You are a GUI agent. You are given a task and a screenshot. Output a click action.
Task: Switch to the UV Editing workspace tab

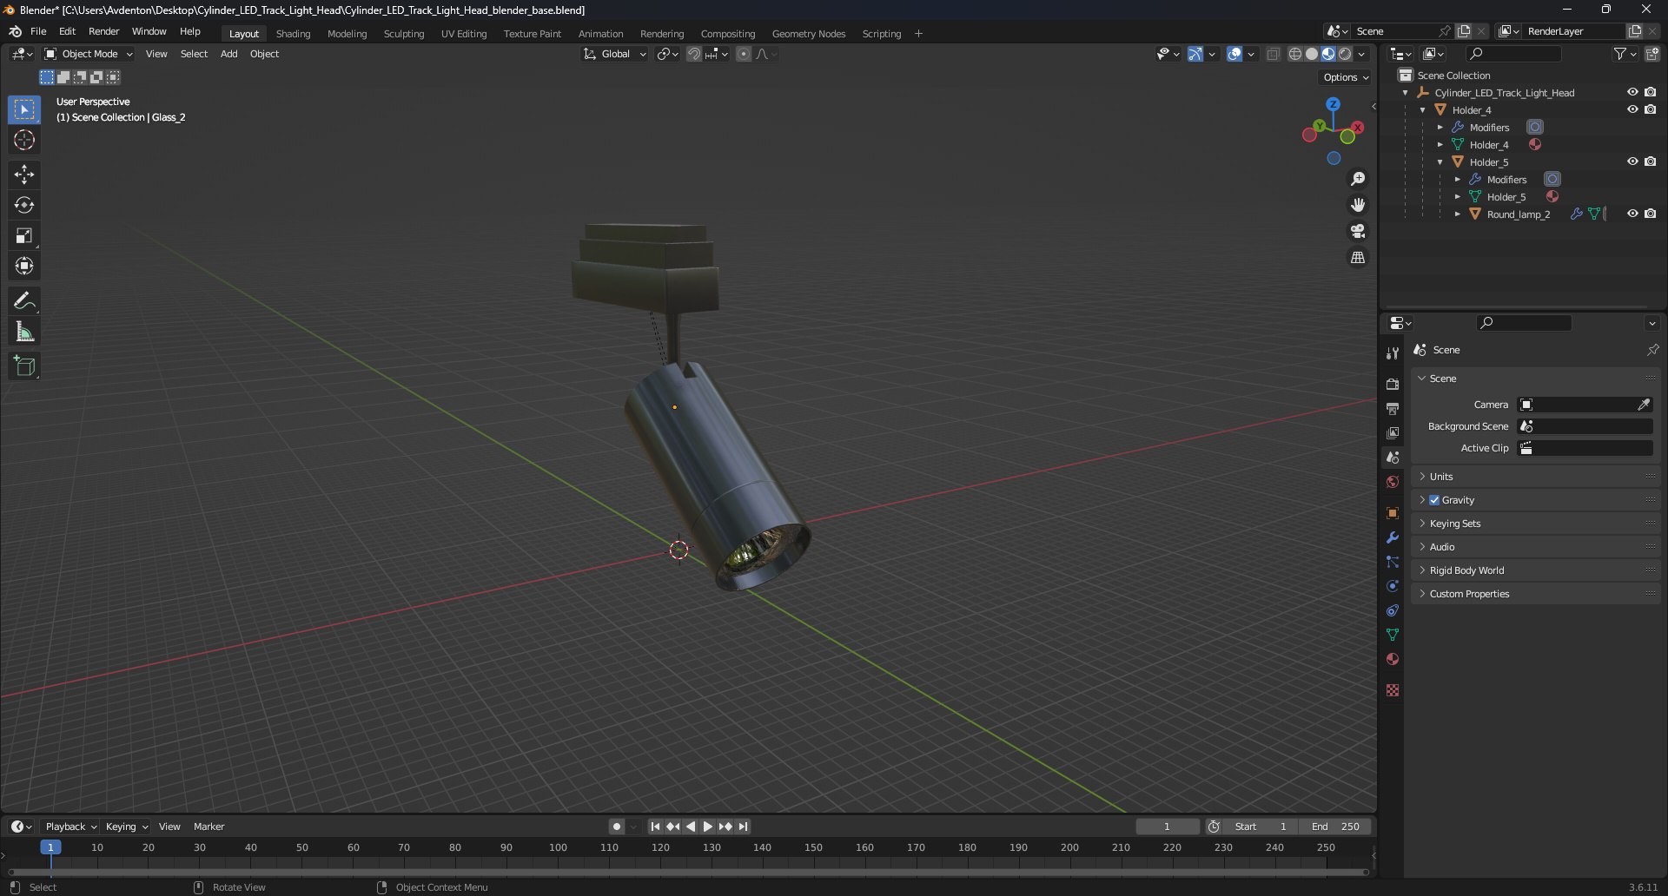[x=464, y=34]
